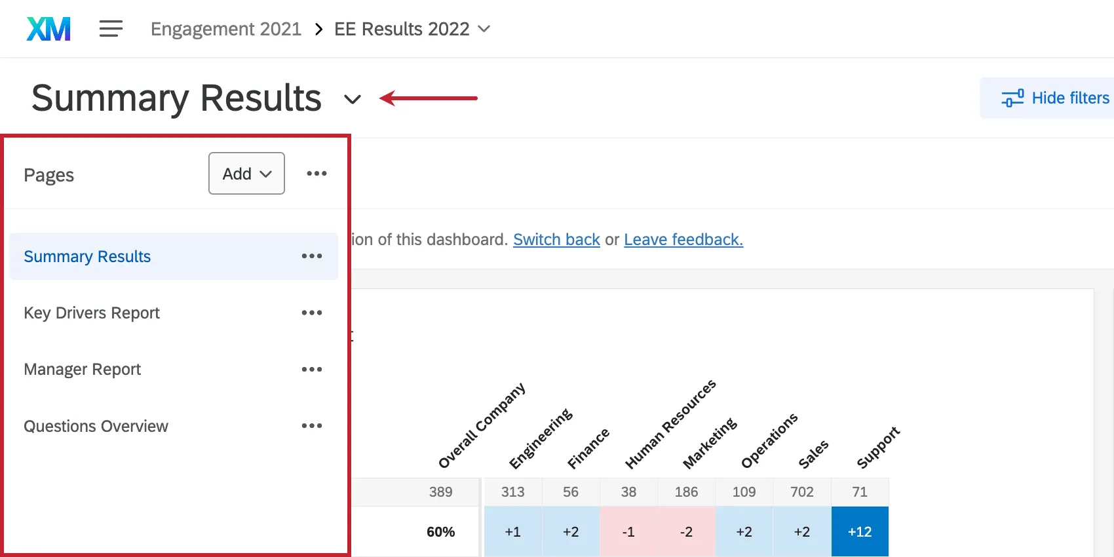
Task: Click the -2 Human Resources heatmap cell
Action: click(x=686, y=531)
